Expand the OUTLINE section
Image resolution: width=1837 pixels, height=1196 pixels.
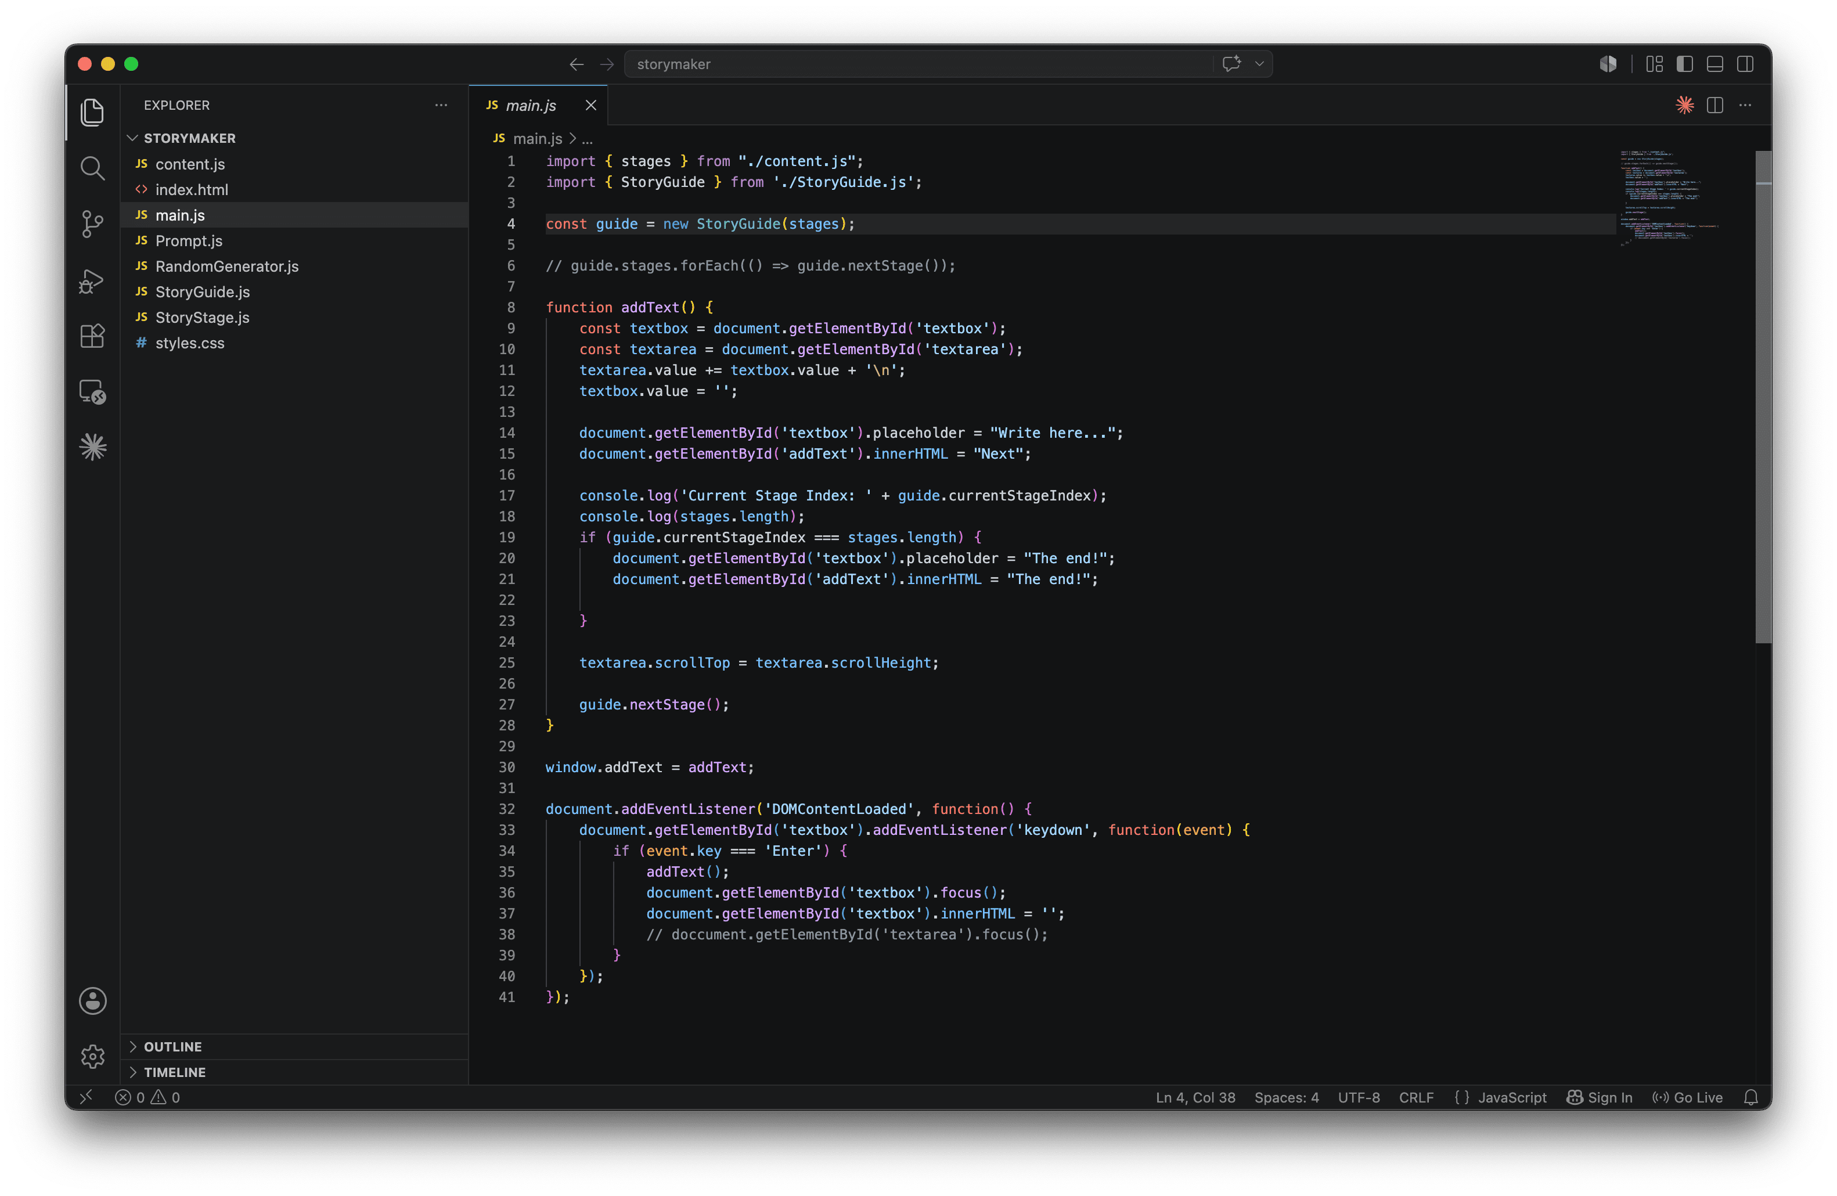tap(295, 1046)
